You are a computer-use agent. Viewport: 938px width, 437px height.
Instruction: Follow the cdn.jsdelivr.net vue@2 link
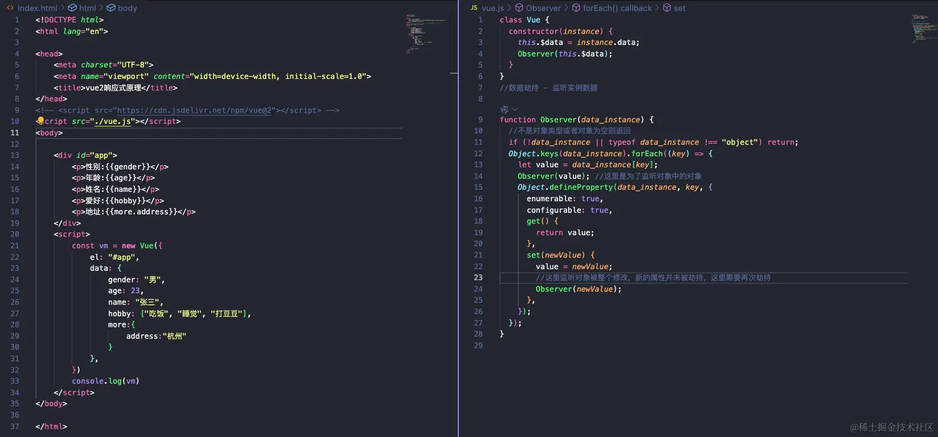194,110
